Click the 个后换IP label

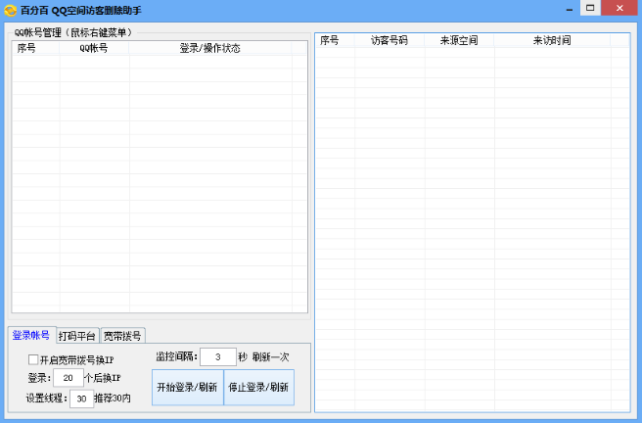click(x=103, y=378)
